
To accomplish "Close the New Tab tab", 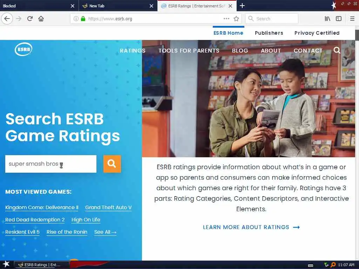I will coord(151,6).
